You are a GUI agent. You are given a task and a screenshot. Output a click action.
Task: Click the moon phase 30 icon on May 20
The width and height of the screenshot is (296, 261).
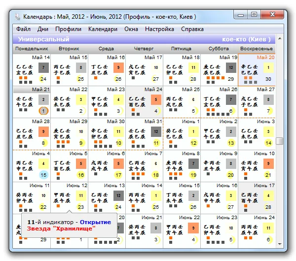[268, 79]
